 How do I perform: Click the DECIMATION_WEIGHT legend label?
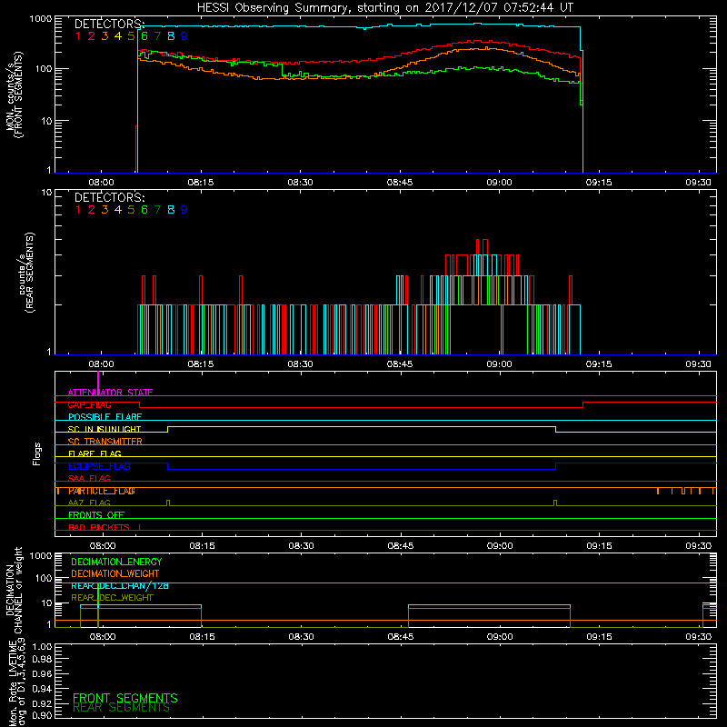click(x=115, y=573)
